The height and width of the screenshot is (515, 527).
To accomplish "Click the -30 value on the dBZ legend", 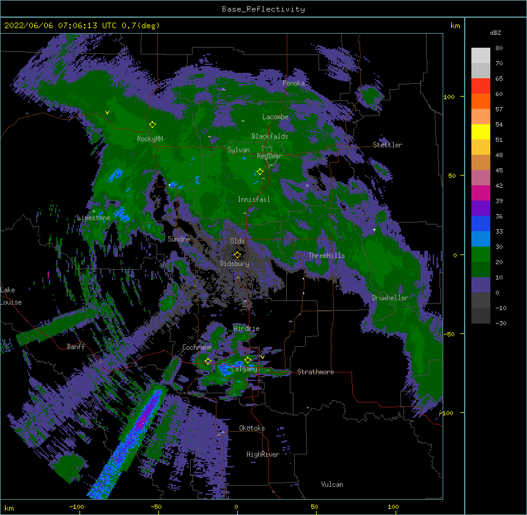I will [x=501, y=323].
